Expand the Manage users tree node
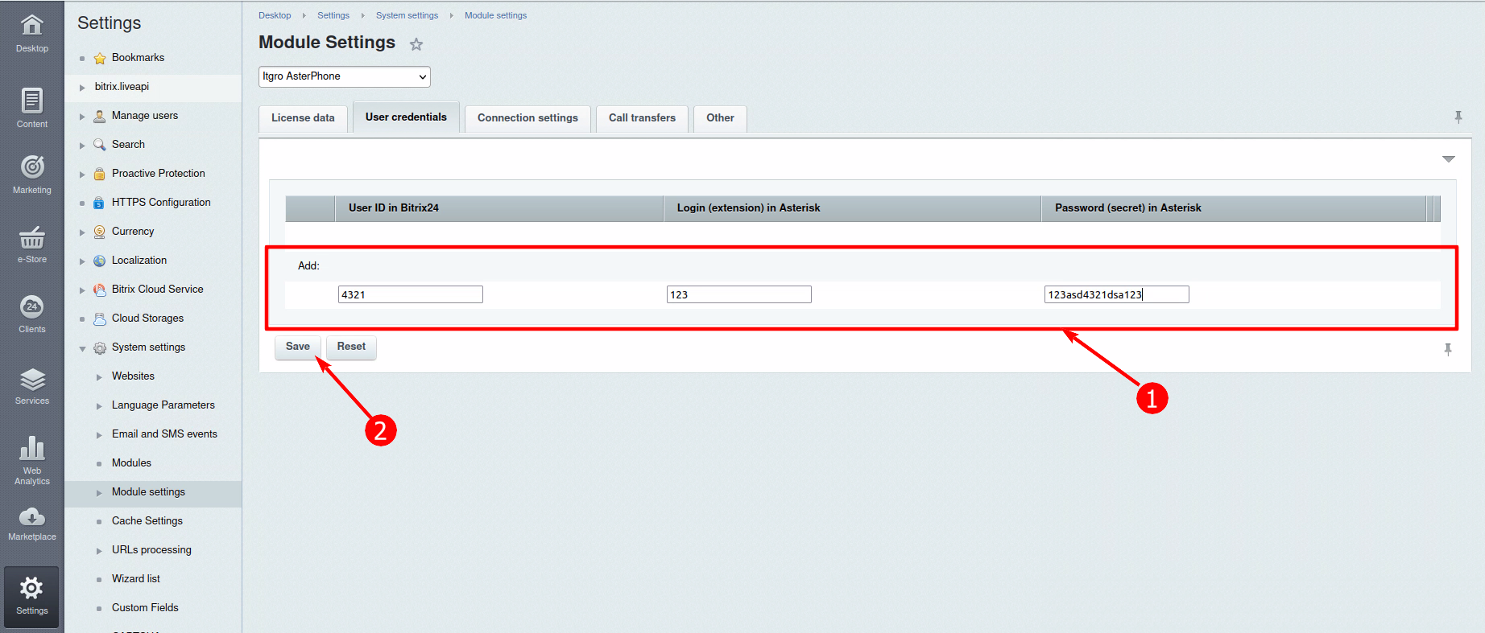 pyautogui.click(x=82, y=117)
